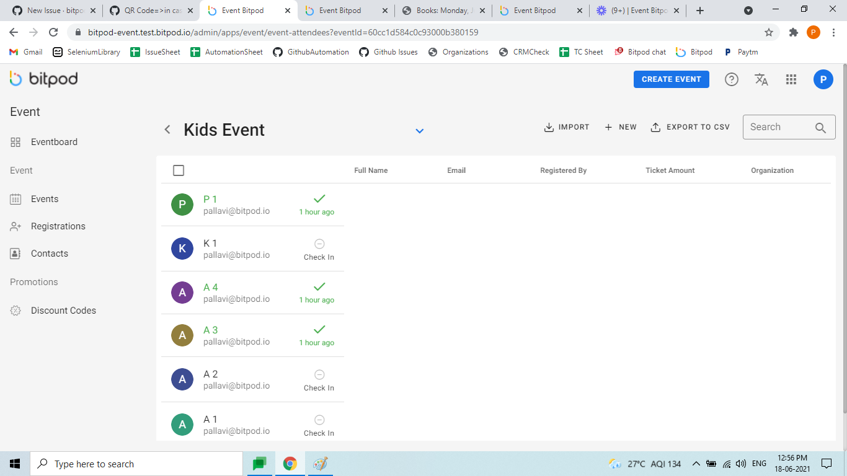
Task: Open the Windows Start menu
Action: click(x=15, y=464)
